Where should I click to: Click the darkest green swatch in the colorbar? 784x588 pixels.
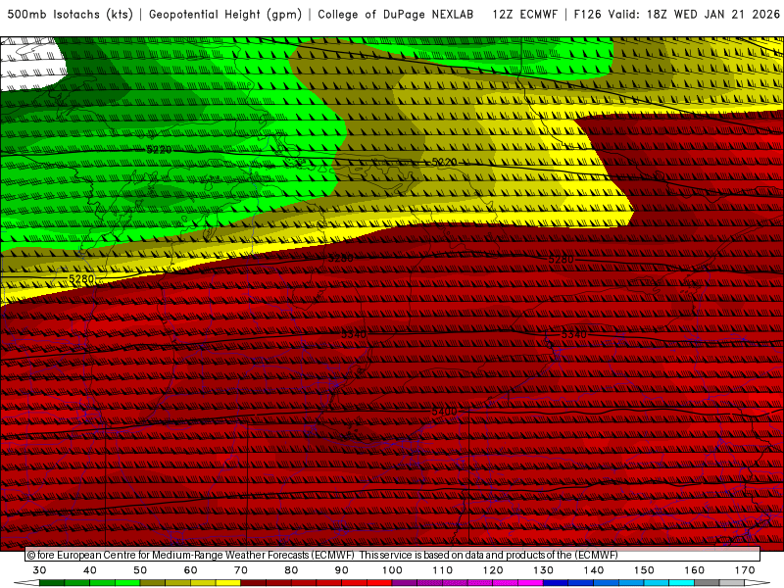pyautogui.click(x=52, y=583)
